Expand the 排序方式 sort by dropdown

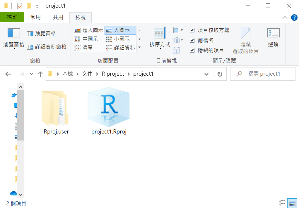(x=160, y=44)
